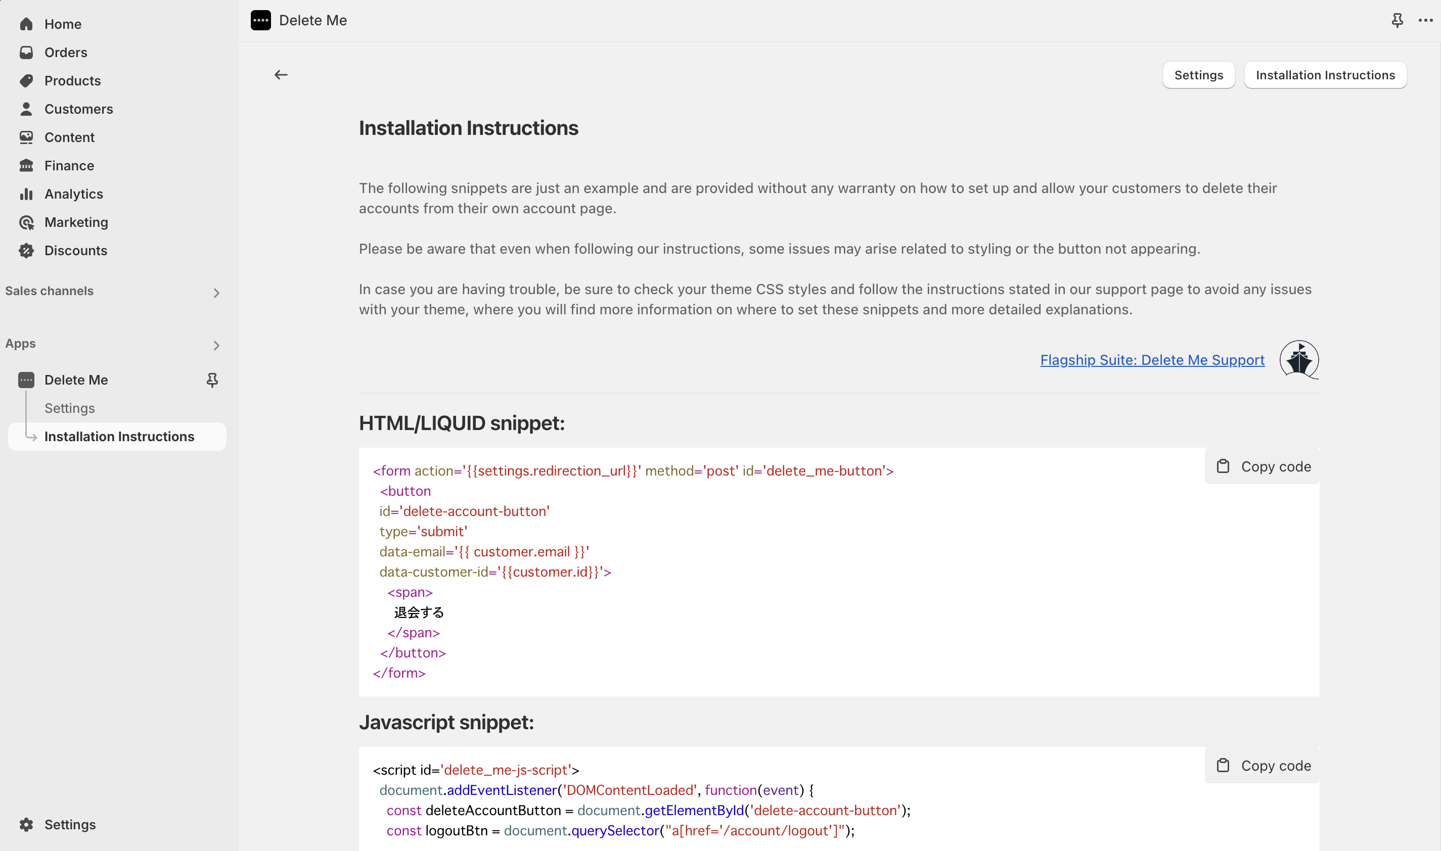Copy code of the Javascript snippet
The width and height of the screenshot is (1441, 851).
click(1263, 766)
